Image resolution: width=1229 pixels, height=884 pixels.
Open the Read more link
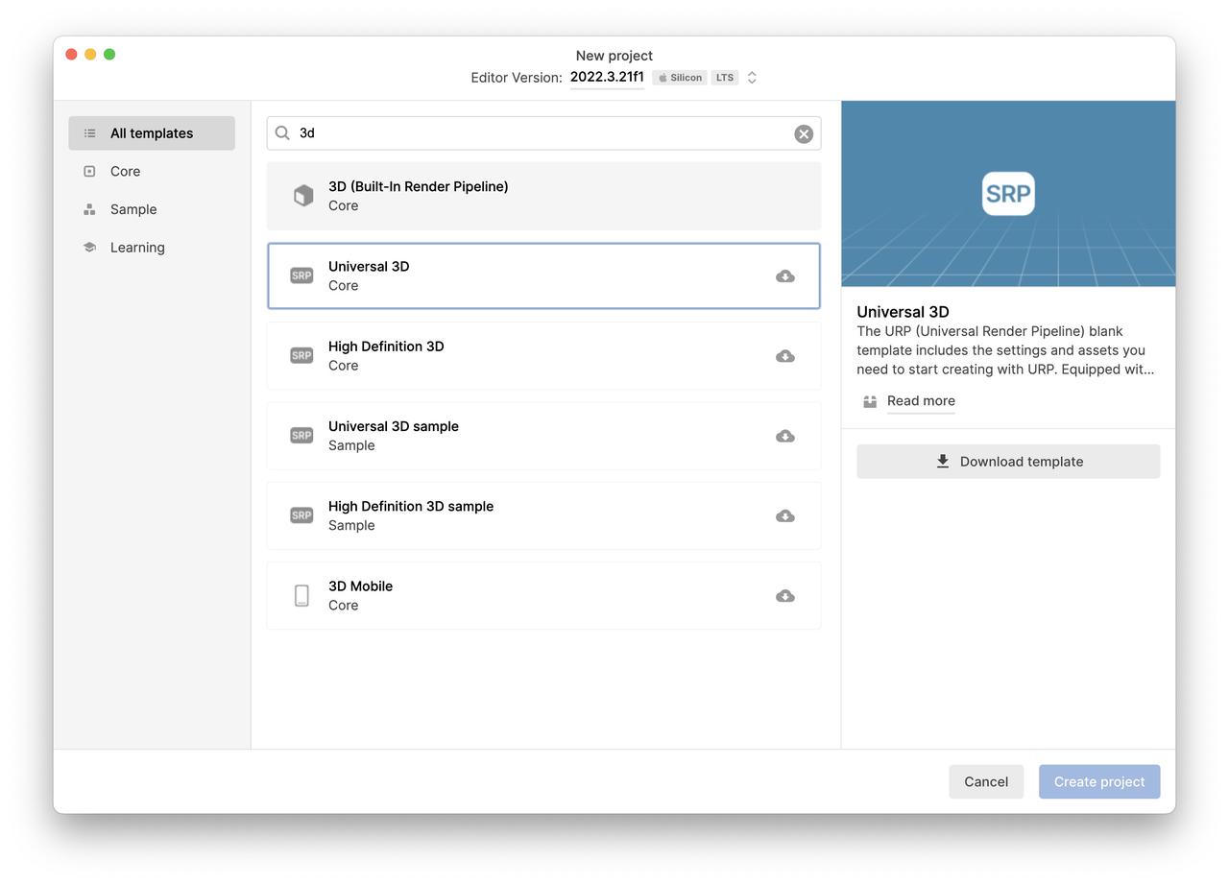(x=921, y=401)
